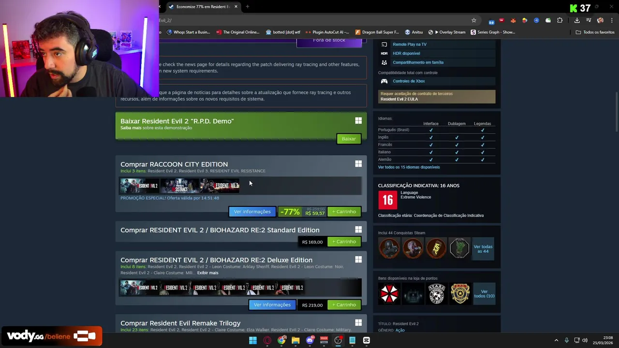Open the Notepad app in the taskbar

pos(353,340)
